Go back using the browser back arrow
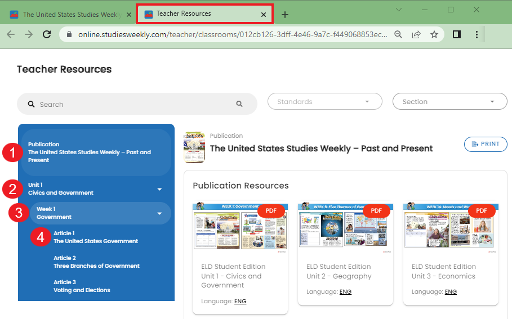Viewport: 512px width, 319px height. (11, 34)
